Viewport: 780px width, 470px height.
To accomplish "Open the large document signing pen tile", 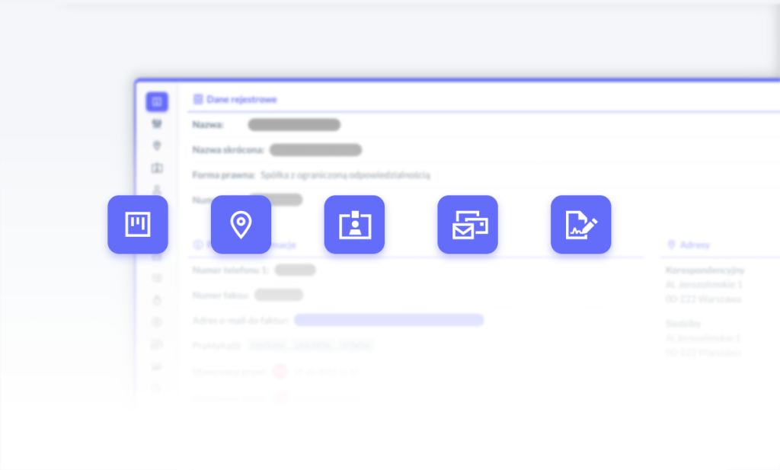I will click(x=581, y=224).
